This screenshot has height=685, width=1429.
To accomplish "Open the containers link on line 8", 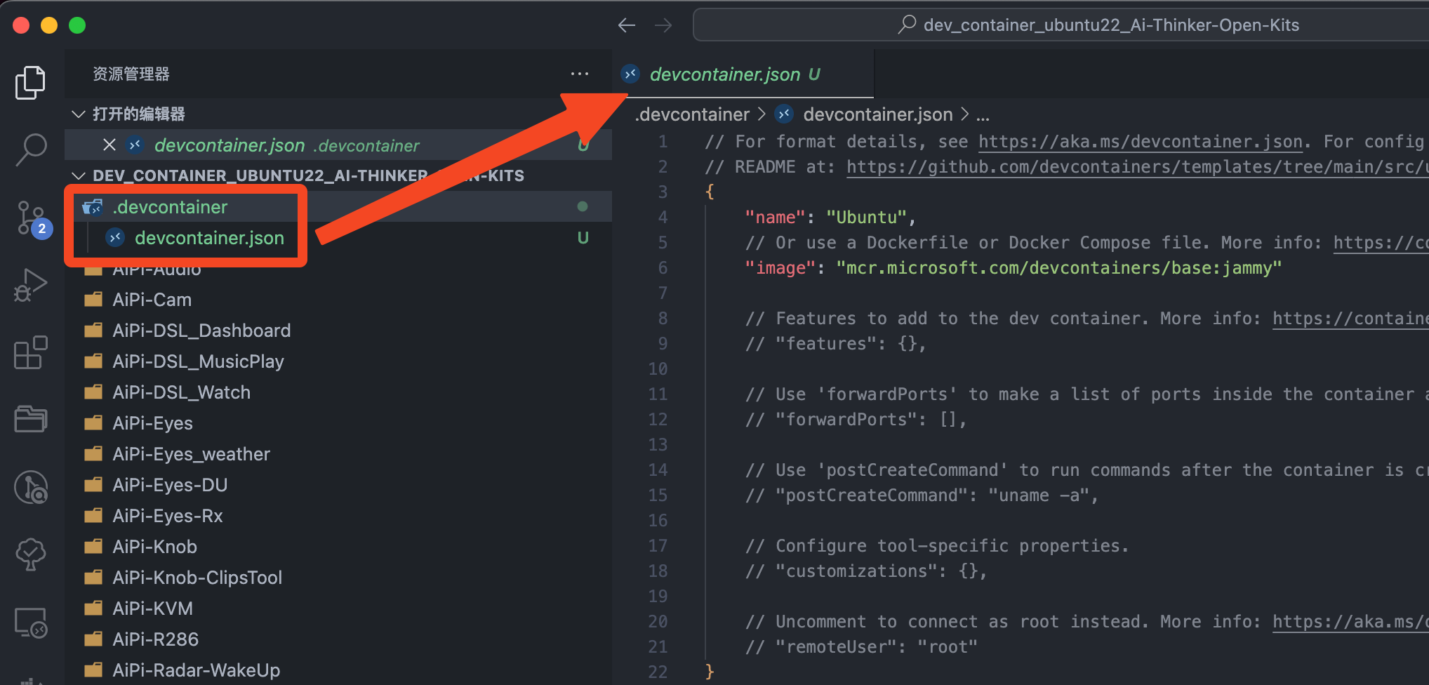I will coord(1350,319).
